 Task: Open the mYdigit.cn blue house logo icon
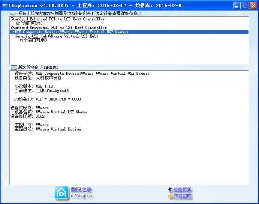coord(62,193)
